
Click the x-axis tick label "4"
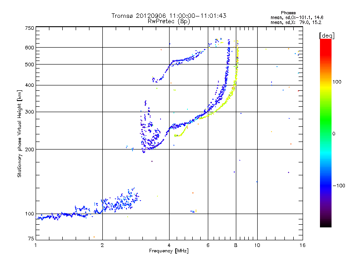tap(169, 245)
